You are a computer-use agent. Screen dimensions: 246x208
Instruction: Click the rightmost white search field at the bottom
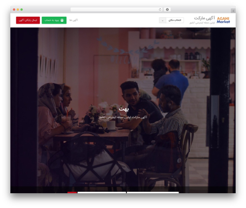pos(153,192)
